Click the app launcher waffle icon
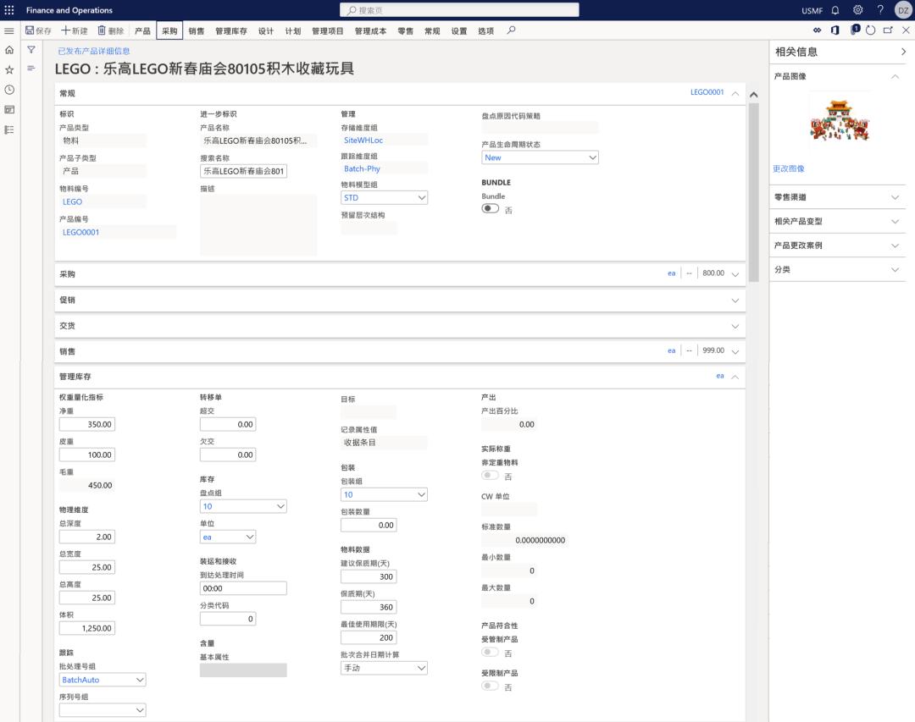Viewport: 915px width, 722px height. tap(9, 10)
